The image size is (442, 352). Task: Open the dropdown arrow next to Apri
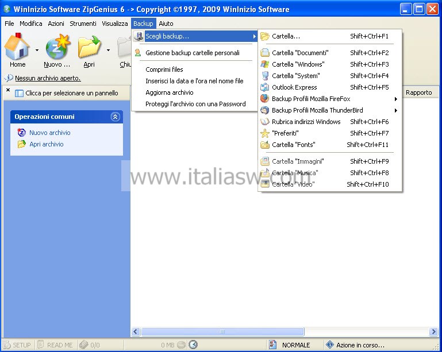(108, 51)
